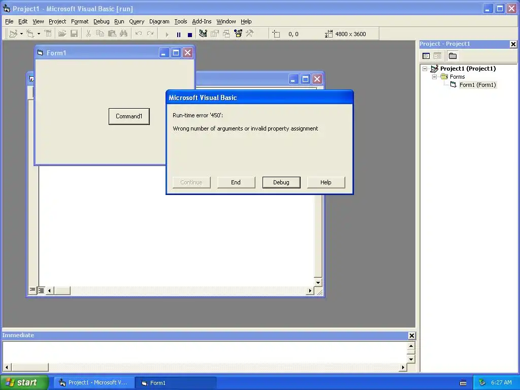Click View Object icon in Project panel
The width and height of the screenshot is (520, 390).
(x=437, y=56)
